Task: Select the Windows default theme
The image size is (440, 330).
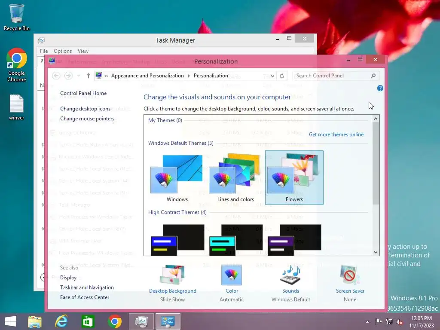Action: (177, 178)
